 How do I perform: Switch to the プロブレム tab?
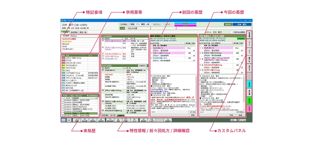click(x=74, y=36)
